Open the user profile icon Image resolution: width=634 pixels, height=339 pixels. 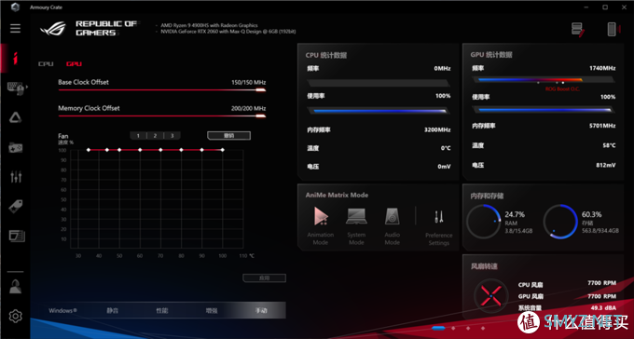pos(15,287)
